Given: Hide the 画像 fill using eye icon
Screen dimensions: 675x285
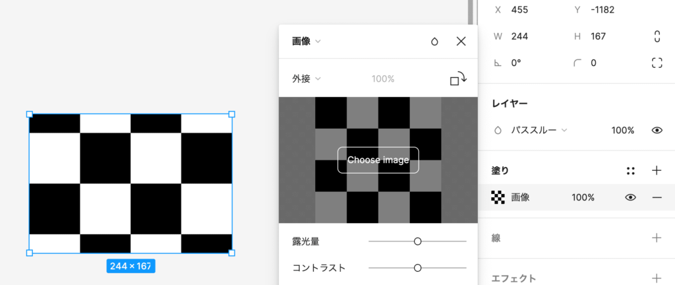Looking at the screenshot, I should [x=631, y=197].
